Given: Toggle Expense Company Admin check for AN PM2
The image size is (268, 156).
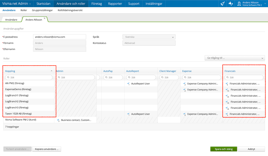Looking at the screenshot, I should click(x=184, y=83).
